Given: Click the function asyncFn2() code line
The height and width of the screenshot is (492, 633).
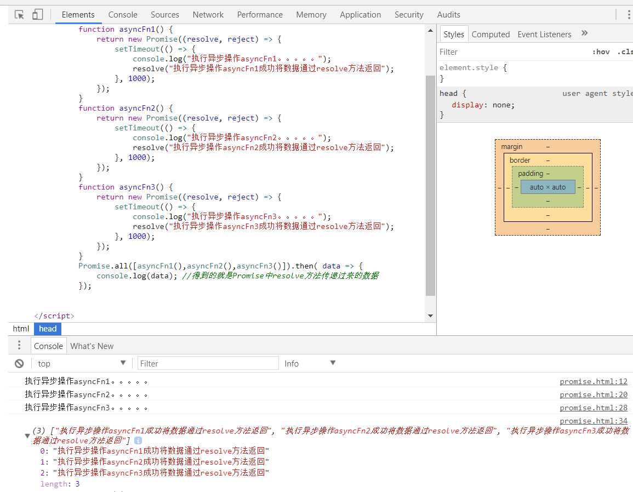Looking at the screenshot, I should coord(126,108).
